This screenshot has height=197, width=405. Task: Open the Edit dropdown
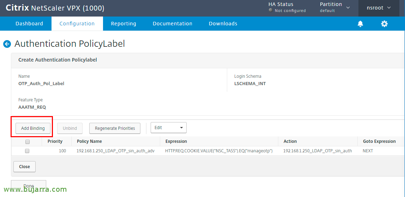pos(168,128)
